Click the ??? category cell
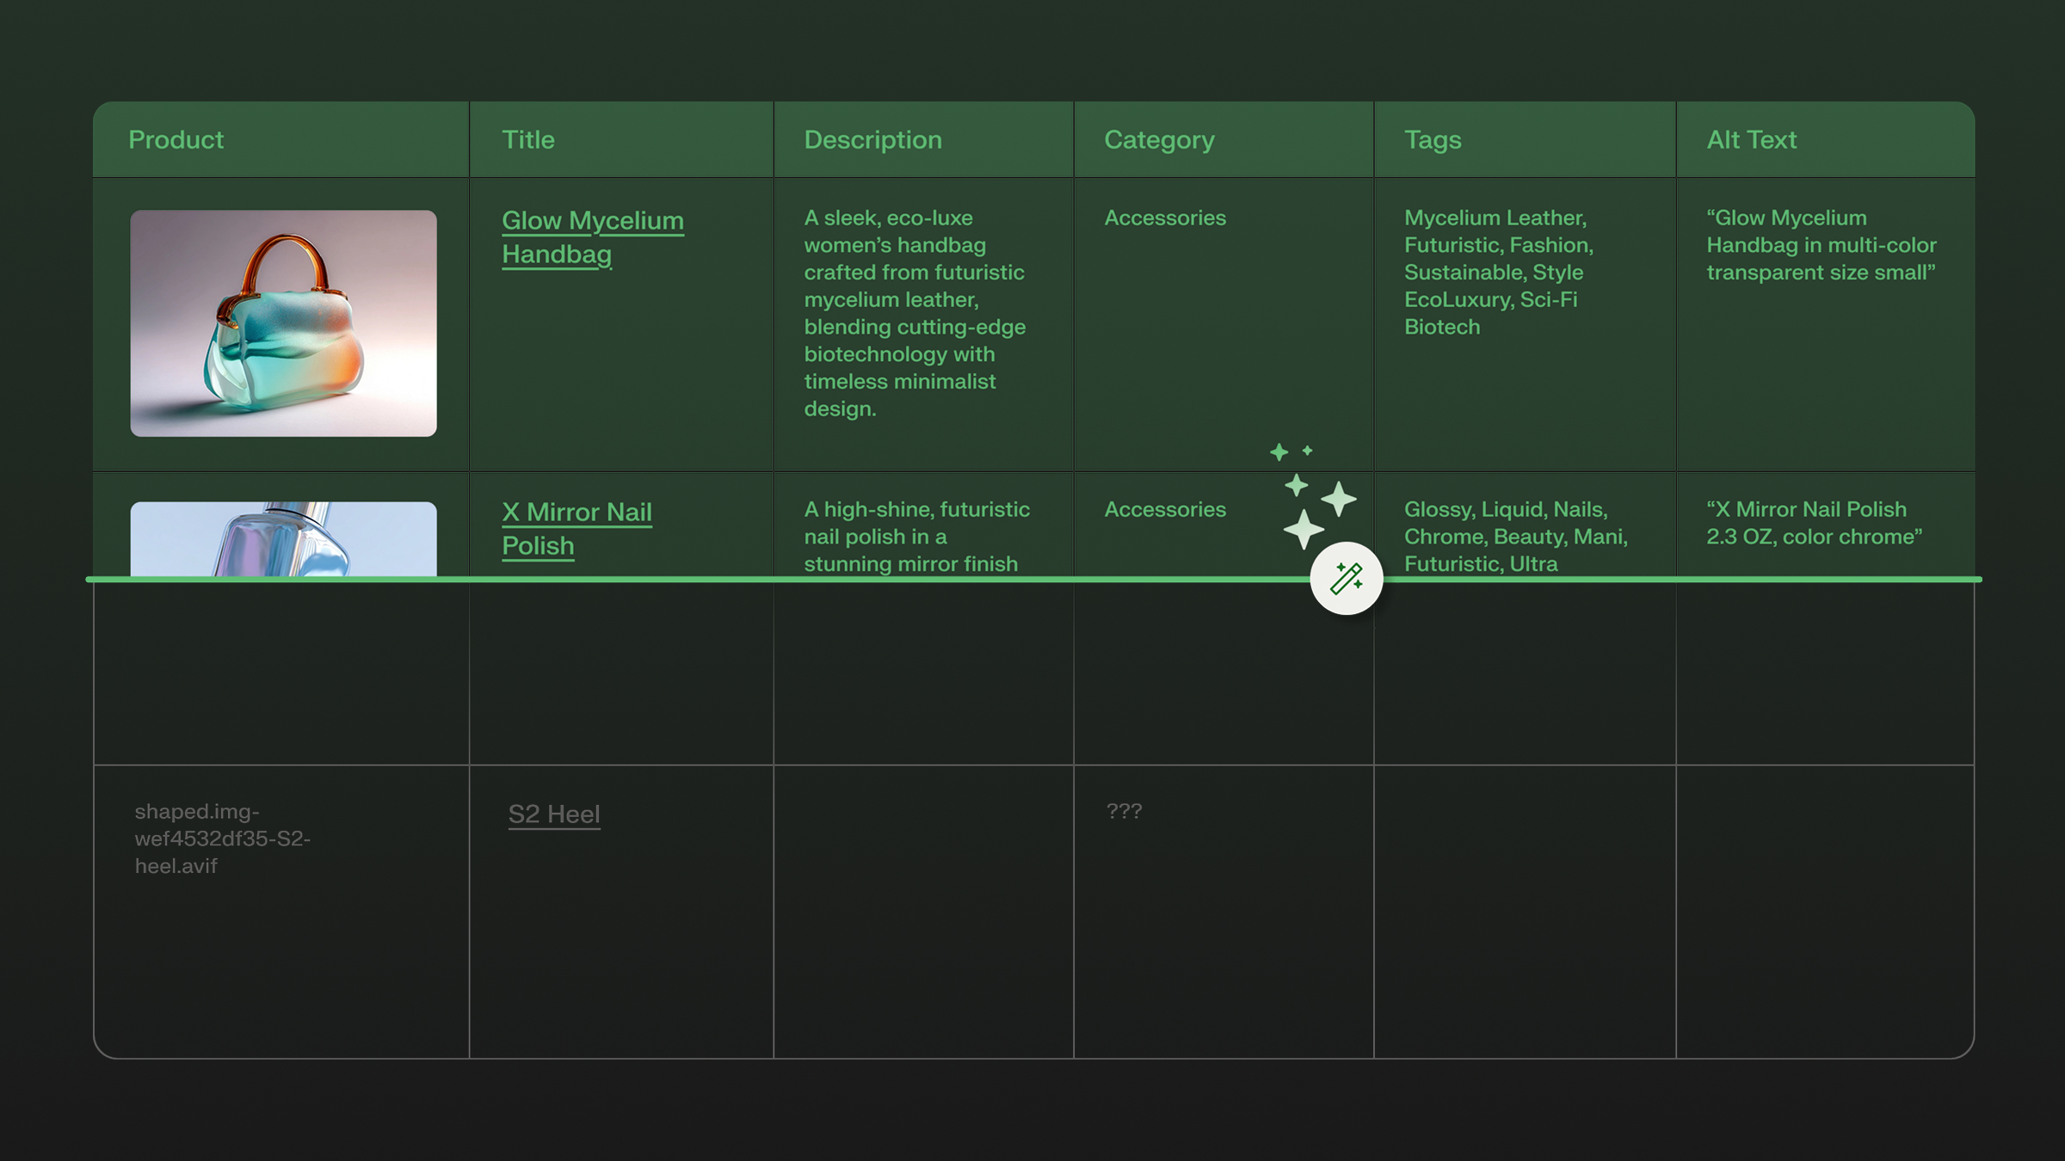 (1124, 811)
